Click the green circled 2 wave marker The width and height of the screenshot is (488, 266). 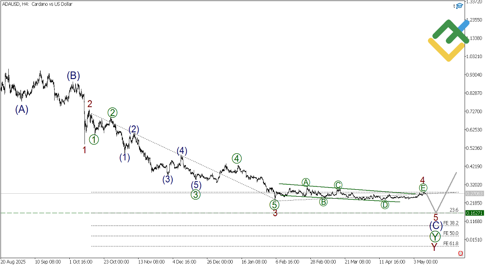coord(112,112)
